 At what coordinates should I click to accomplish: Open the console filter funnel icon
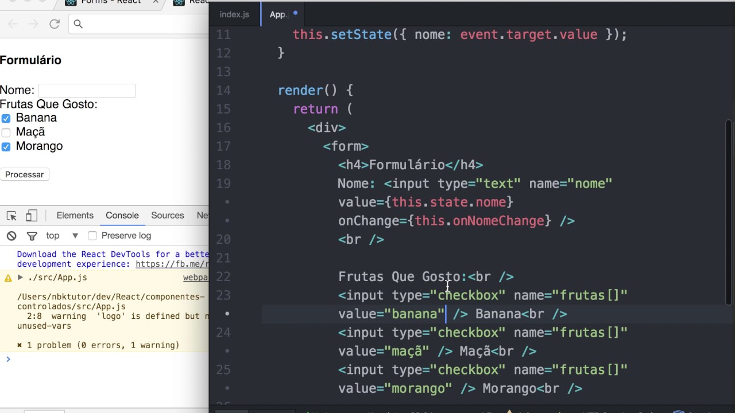click(x=32, y=236)
